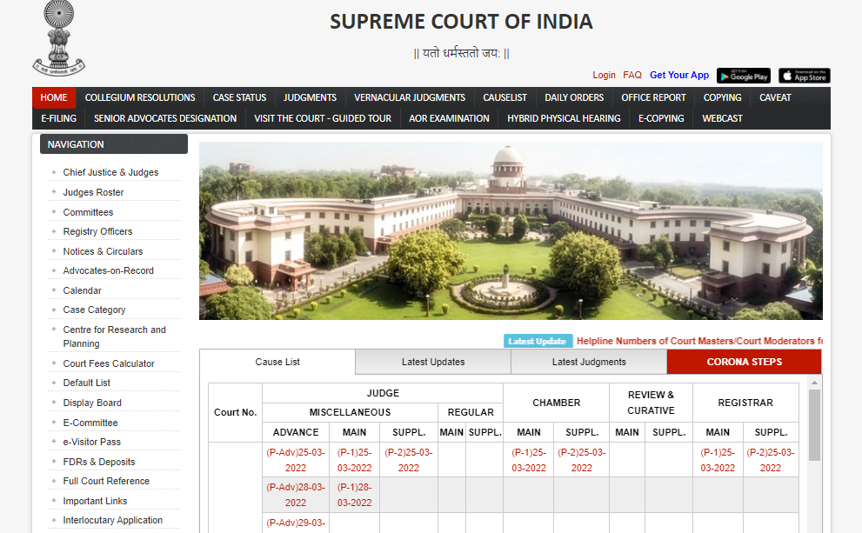
Task: Expand the plus icon beside Registry Officers
Action: (x=54, y=231)
